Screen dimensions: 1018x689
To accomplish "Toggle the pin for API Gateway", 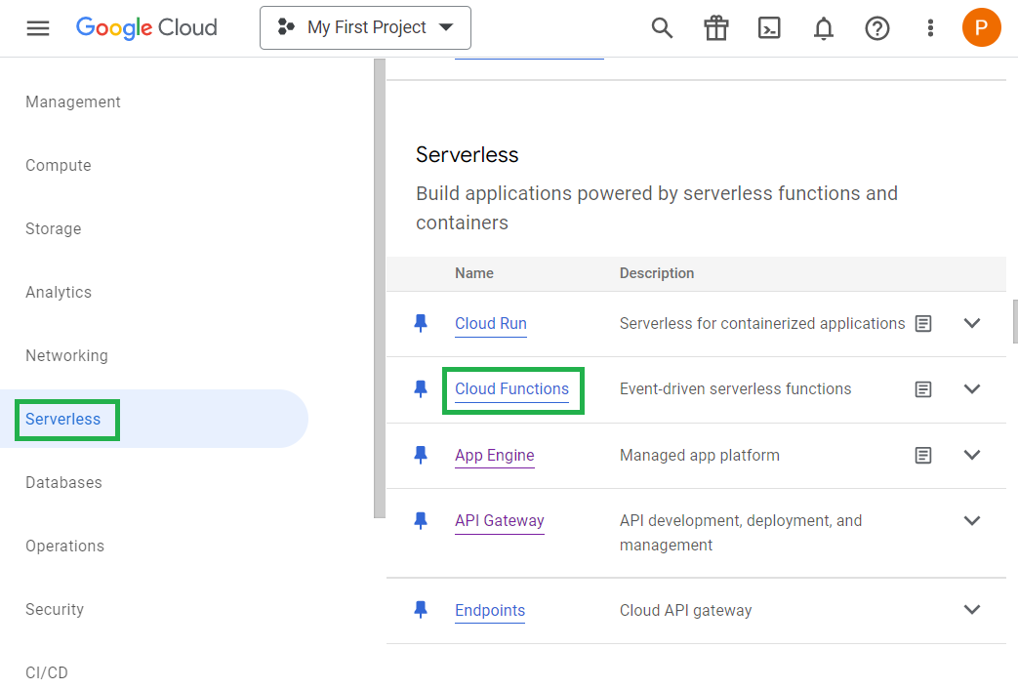I will (x=421, y=520).
